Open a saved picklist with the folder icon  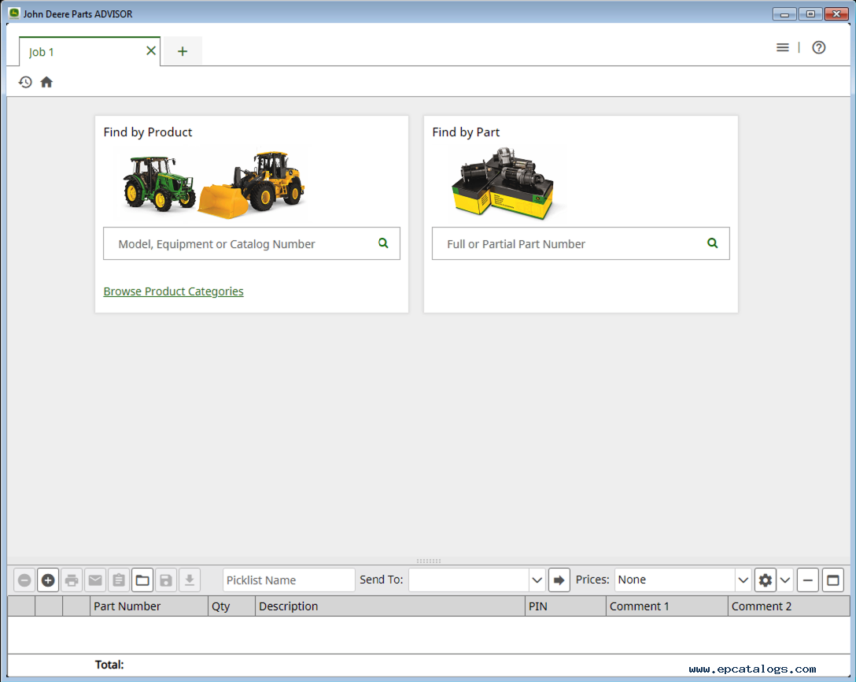point(142,580)
